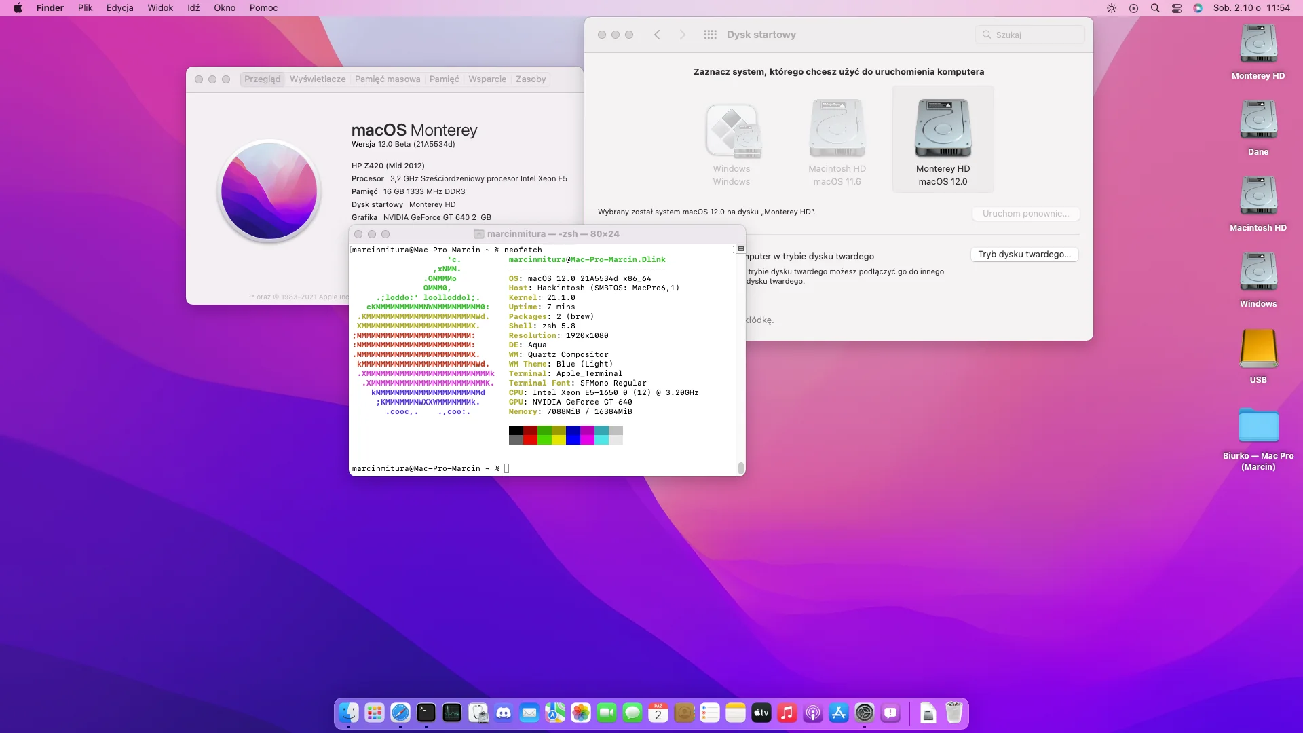Open Control Center in the menu bar

[1177, 8]
